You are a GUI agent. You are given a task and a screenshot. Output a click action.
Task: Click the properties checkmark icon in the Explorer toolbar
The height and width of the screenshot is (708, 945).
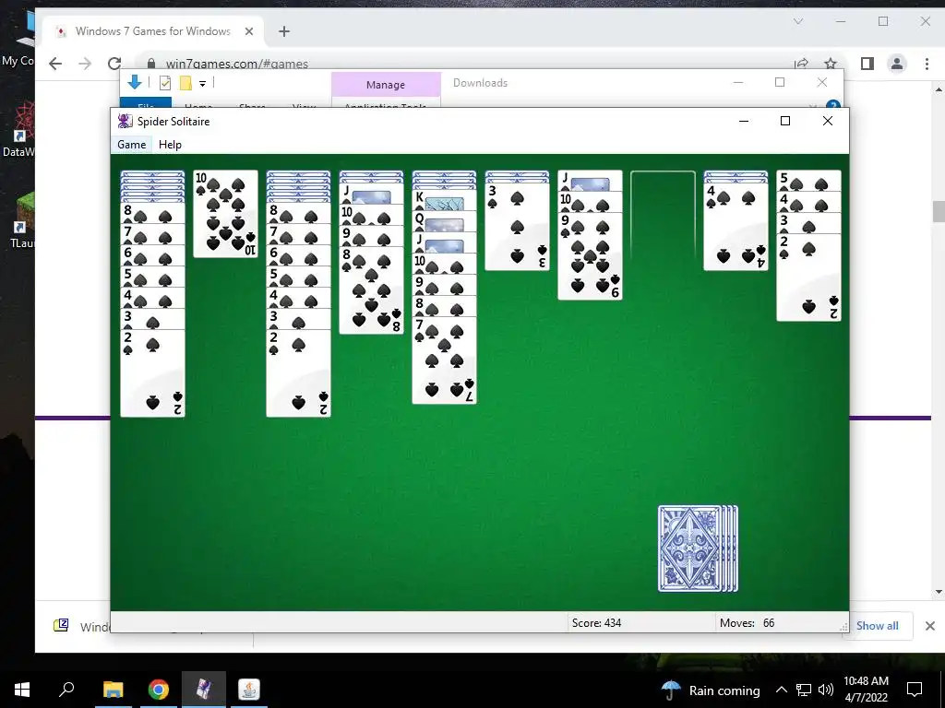pyautogui.click(x=165, y=83)
